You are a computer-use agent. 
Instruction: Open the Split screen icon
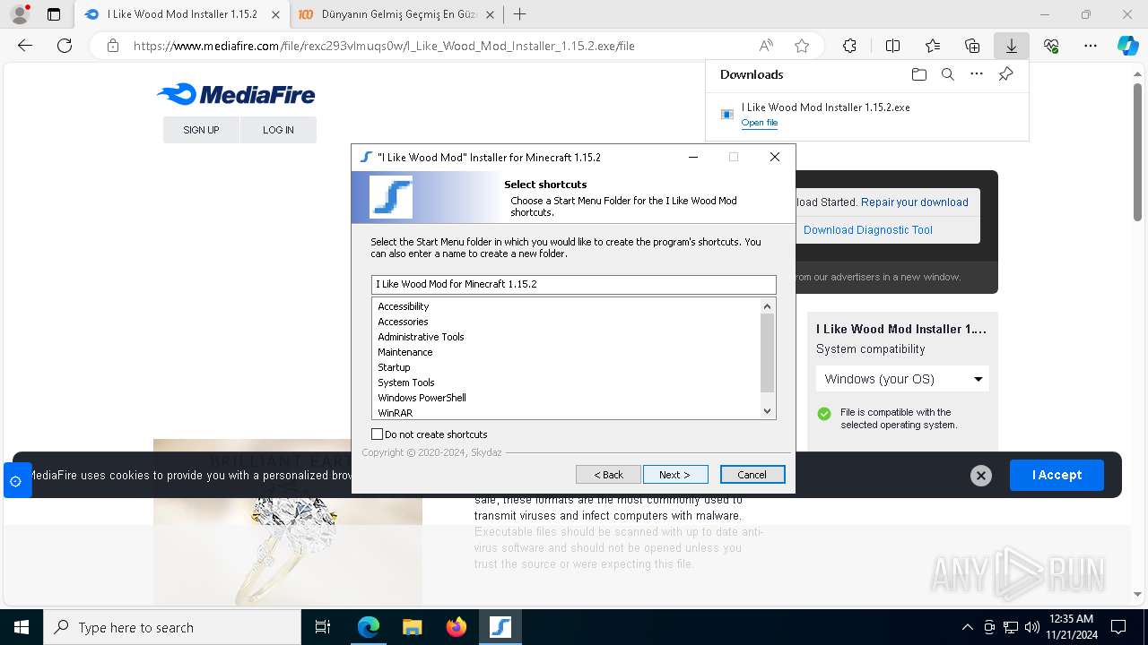pos(892,46)
